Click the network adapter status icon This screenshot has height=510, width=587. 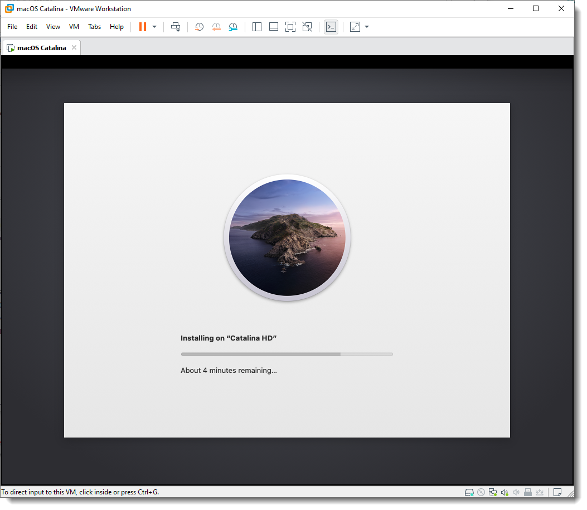[493, 493]
